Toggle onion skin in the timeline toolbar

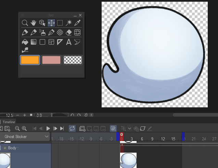113,128
